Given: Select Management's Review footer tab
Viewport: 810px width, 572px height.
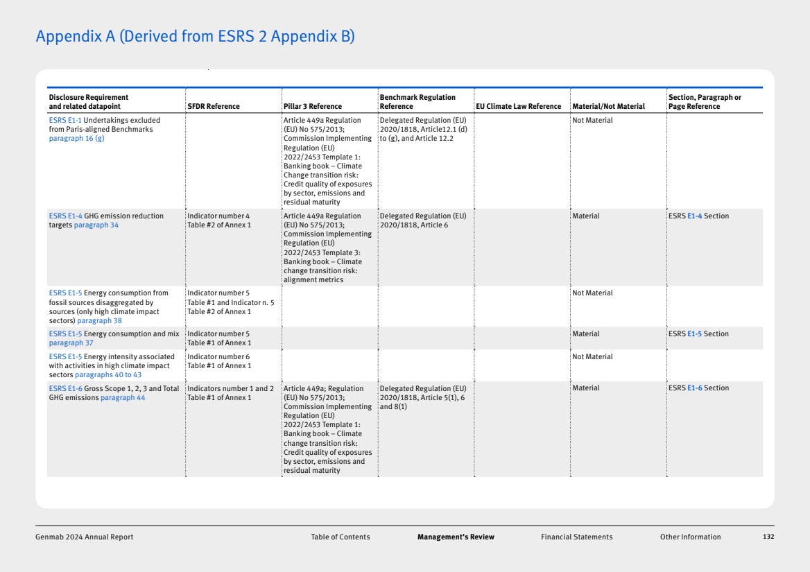Looking at the screenshot, I should pyautogui.click(x=456, y=537).
